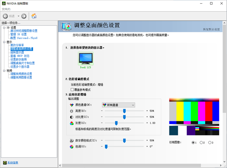Click the gamma RGB circles icon
Screen dimensions: 227x168
click(x=71, y=123)
